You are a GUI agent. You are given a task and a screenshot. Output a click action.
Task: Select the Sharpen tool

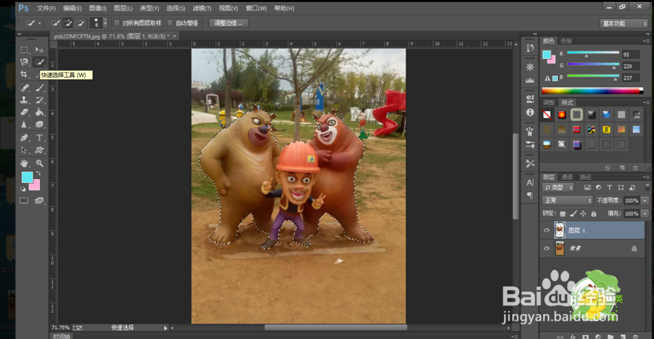tap(24, 124)
